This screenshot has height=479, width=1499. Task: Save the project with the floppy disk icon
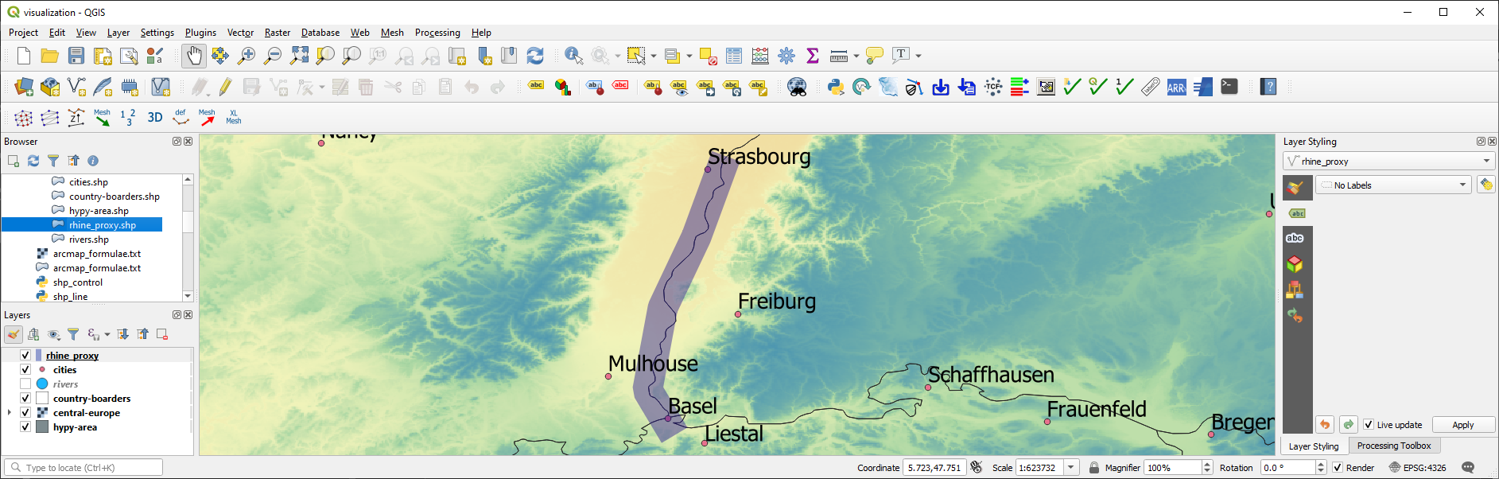[76, 56]
